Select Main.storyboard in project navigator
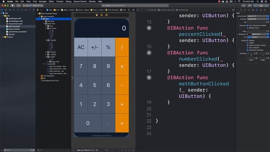 coord(14,26)
